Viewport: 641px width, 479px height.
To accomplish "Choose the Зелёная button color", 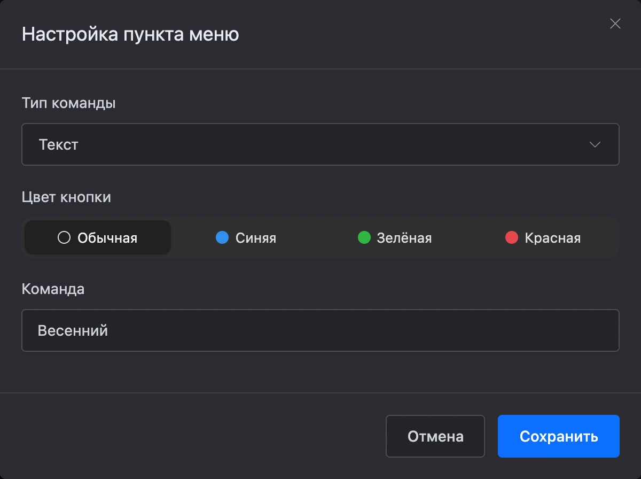I will [395, 237].
